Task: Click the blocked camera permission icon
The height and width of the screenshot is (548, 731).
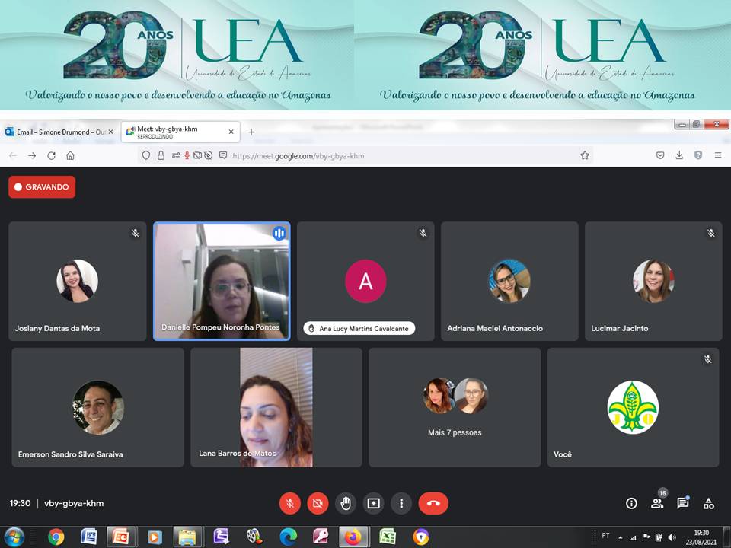Action: click(198, 155)
